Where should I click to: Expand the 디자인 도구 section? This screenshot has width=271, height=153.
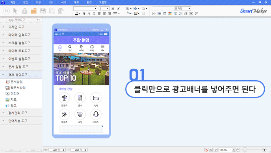[21, 27]
